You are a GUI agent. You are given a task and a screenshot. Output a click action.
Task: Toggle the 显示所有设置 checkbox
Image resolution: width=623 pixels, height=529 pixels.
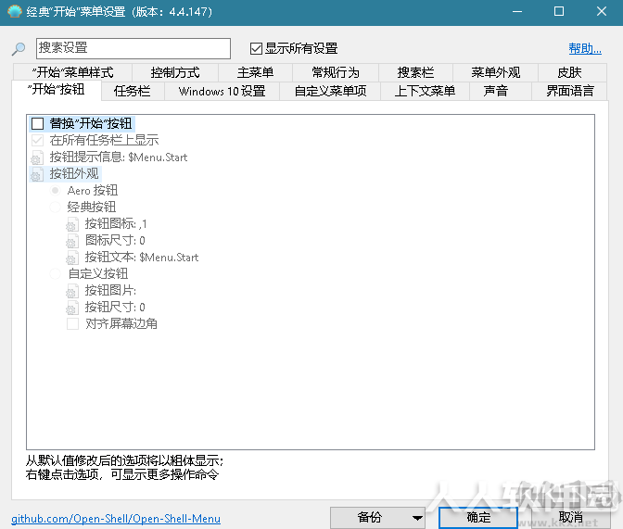256,48
